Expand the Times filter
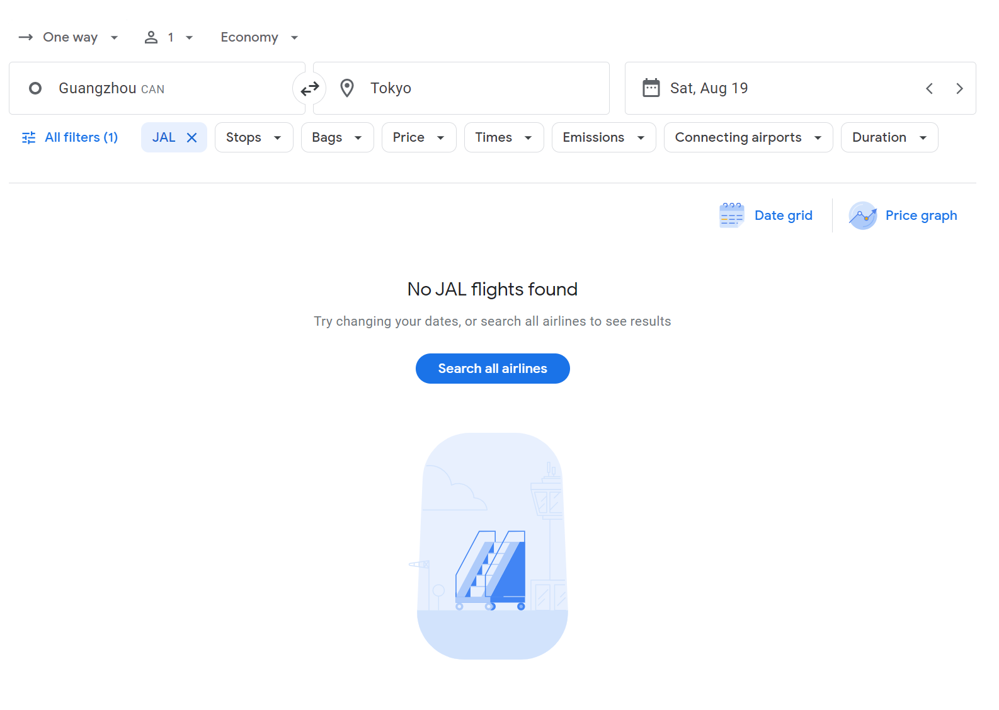Viewport: 999px width, 710px height. [504, 137]
